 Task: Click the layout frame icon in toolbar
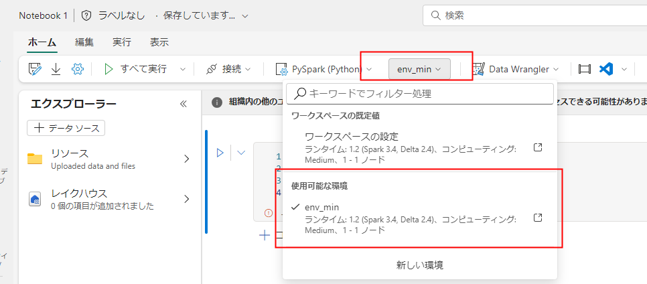point(584,70)
